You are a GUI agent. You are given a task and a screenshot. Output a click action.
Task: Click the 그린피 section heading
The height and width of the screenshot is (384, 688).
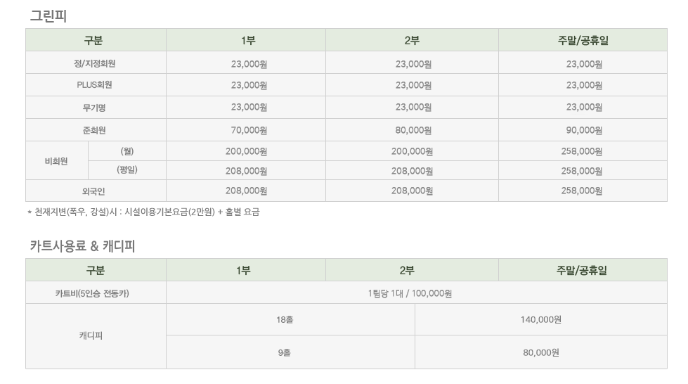tap(48, 15)
